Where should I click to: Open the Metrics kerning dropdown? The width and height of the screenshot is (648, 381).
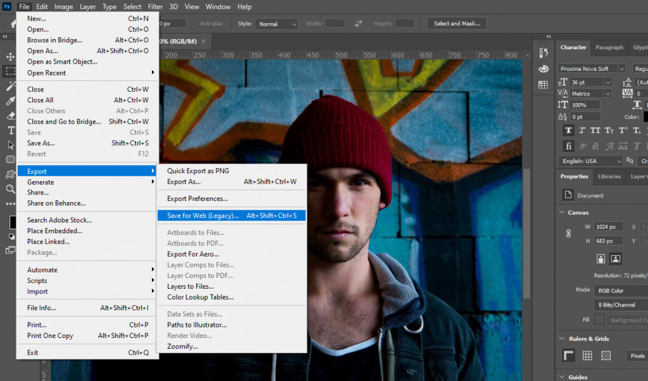[x=607, y=94]
